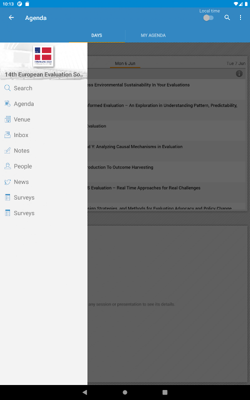The height and width of the screenshot is (400, 250).
Task: Click the info icon on agenda list
Action: (x=239, y=73)
